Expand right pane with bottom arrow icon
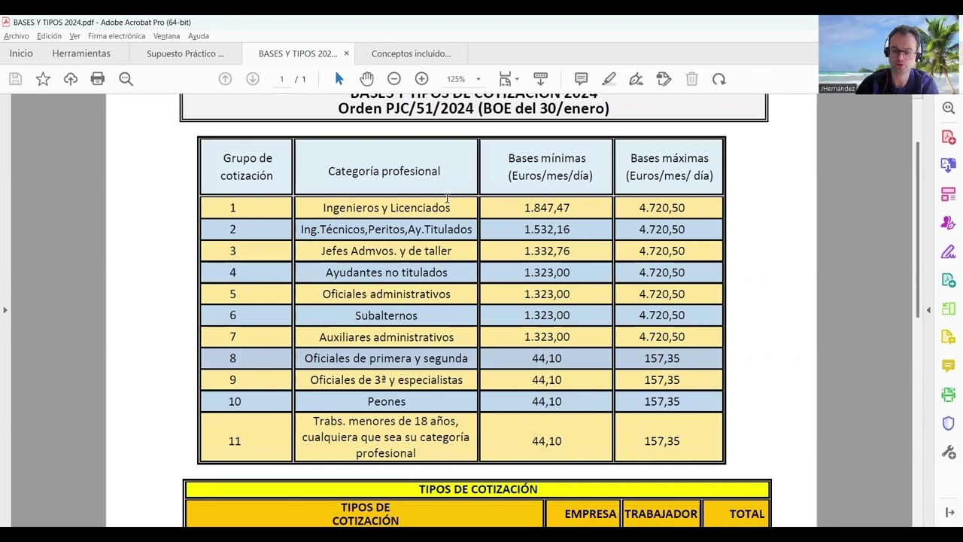The height and width of the screenshot is (542, 963). (949, 513)
